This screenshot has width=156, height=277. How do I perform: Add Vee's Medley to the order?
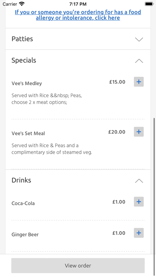[138, 82]
